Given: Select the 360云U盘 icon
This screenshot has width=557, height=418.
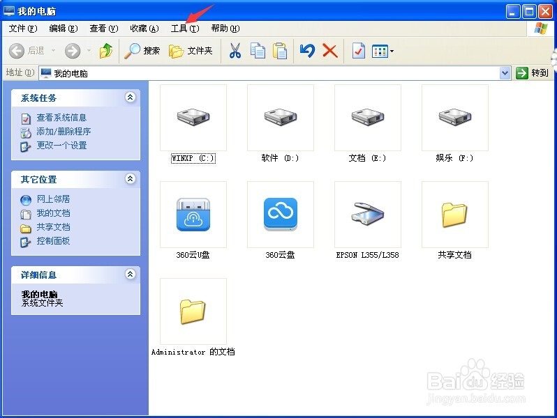Looking at the screenshot, I should [x=193, y=215].
